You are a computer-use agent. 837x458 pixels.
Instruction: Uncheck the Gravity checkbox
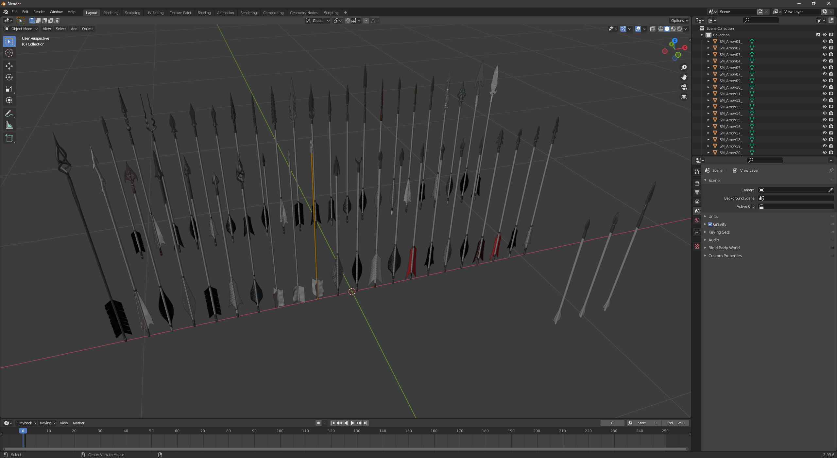pos(710,224)
